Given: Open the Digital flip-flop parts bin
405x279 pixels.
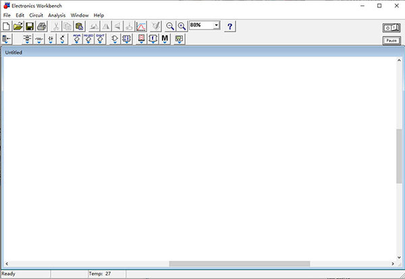Looking at the screenshot, I should pyautogui.click(x=127, y=39).
